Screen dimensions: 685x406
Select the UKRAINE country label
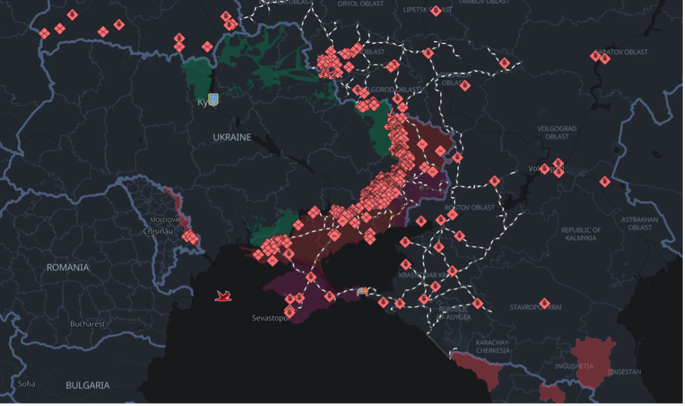click(x=232, y=137)
